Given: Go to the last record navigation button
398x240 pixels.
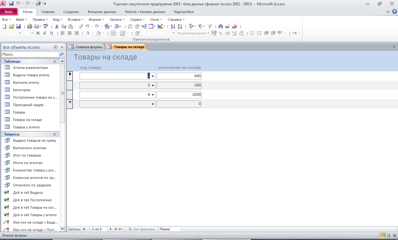Looking at the screenshot, I should coord(116,229).
